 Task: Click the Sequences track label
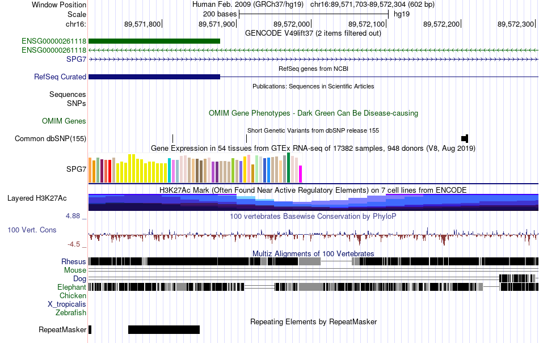68,95
